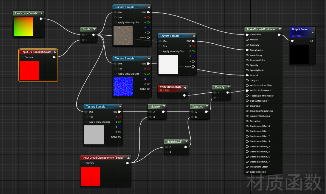The width and height of the screenshot is (326, 194).
Task: Click the Input Groud Displacement output pin
Action: [x=128, y=163]
